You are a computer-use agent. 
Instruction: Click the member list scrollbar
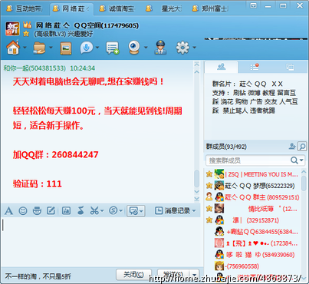[x=304, y=183]
